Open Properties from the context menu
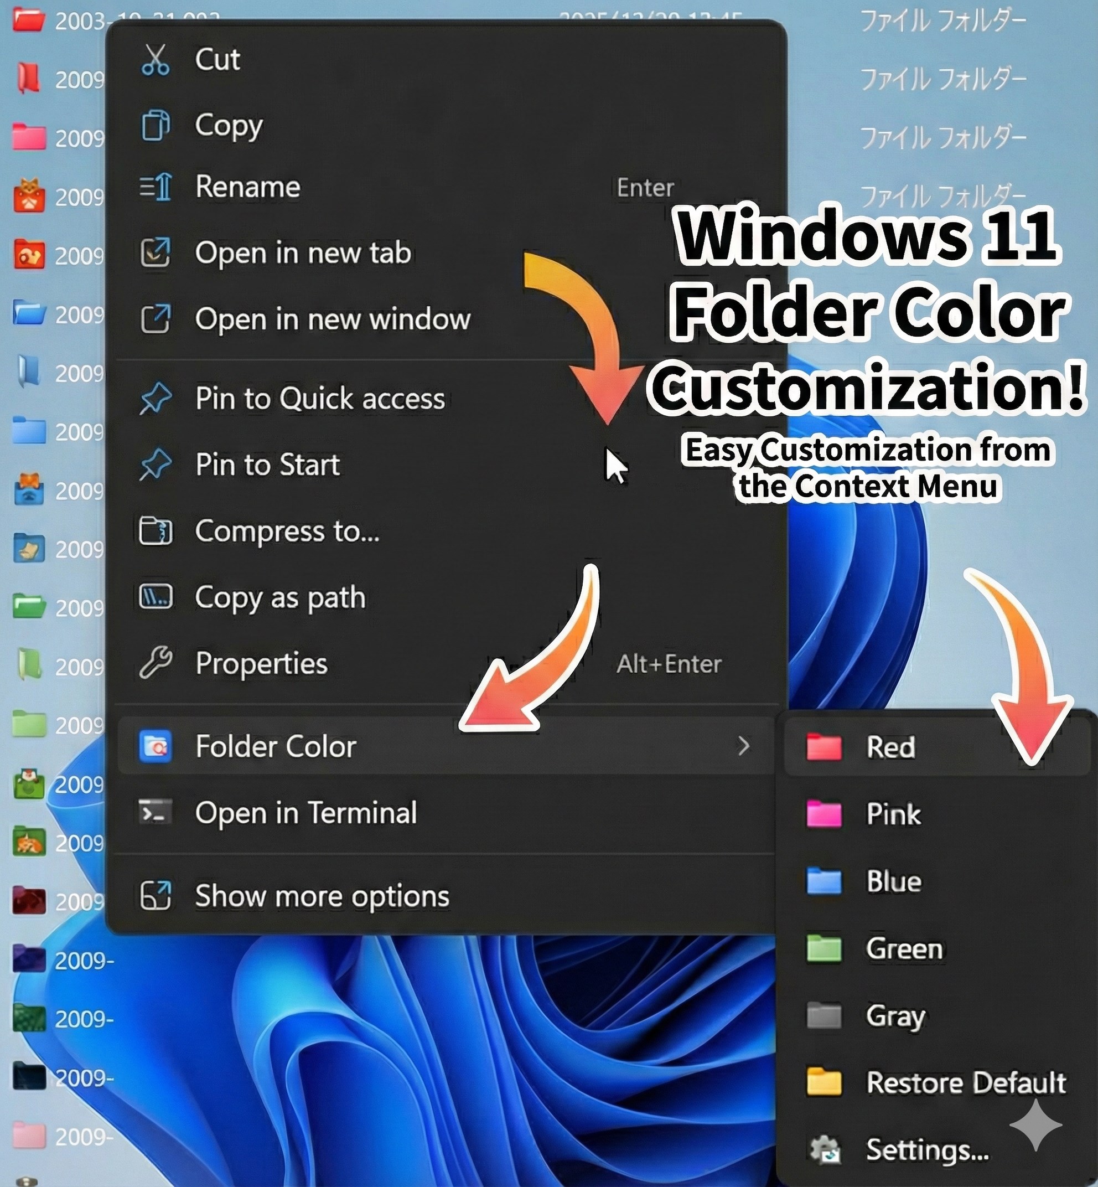1098x1187 pixels. click(446, 664)
